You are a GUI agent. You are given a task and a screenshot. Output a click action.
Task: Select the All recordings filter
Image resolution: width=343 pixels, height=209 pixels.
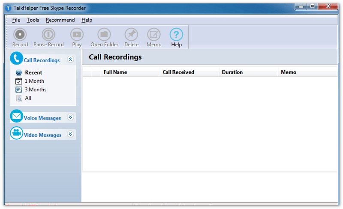tap(28, 98)
